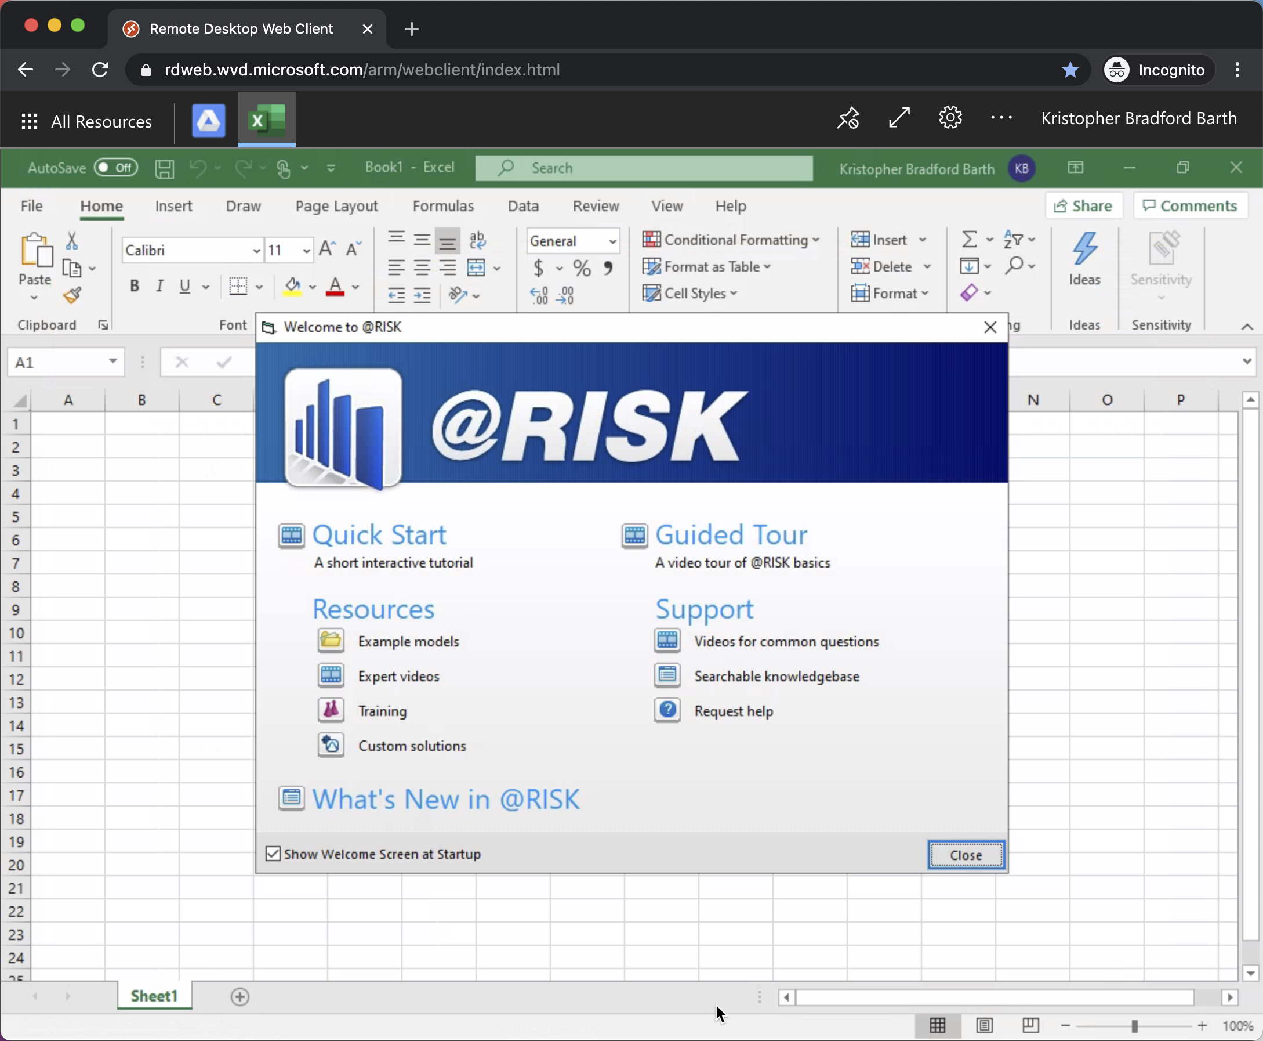Switch to the Insert tab
Screen dimensions: 1263x1041
[174, 206]
